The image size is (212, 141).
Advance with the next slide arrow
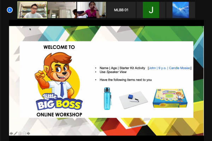(28, 134)
